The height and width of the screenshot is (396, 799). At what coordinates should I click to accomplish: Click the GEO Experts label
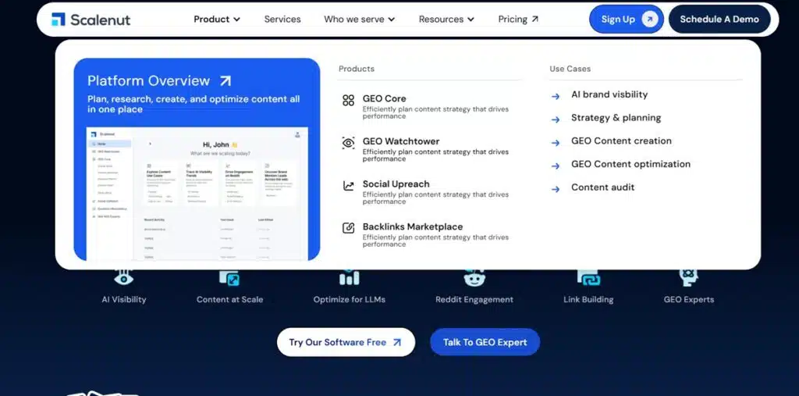(x=689, y=300)
